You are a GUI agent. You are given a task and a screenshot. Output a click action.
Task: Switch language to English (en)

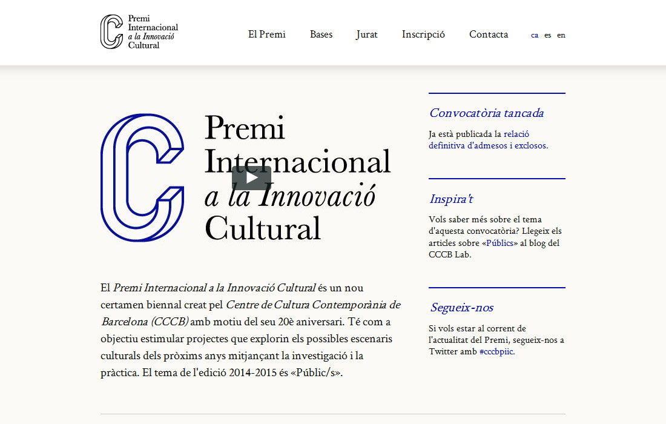click(x=561, y=35)
